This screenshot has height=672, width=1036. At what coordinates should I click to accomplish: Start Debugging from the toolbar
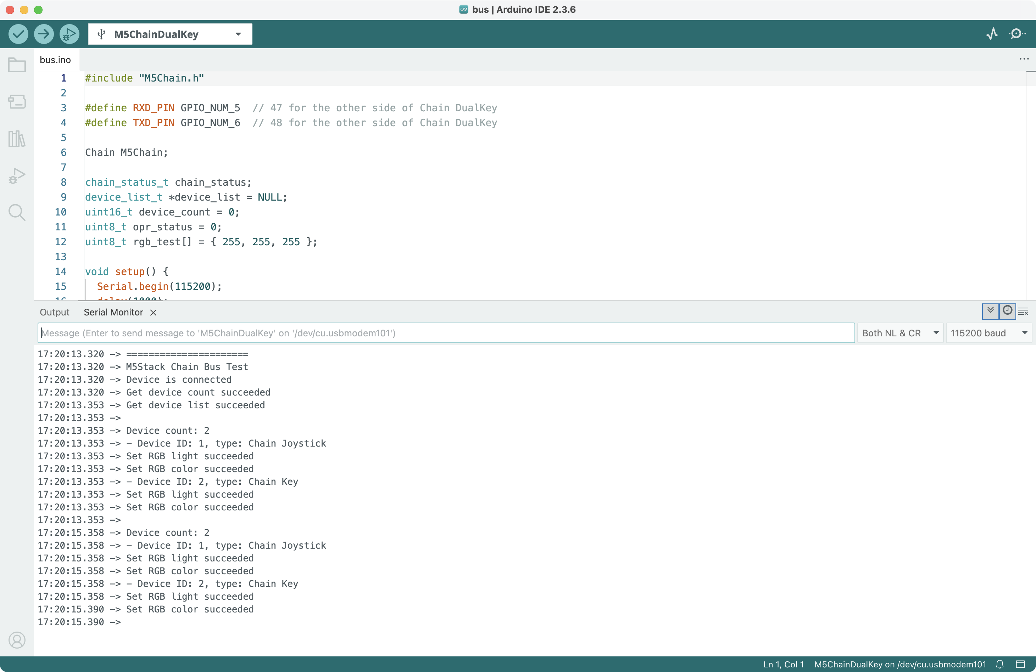tap(69, 34)
